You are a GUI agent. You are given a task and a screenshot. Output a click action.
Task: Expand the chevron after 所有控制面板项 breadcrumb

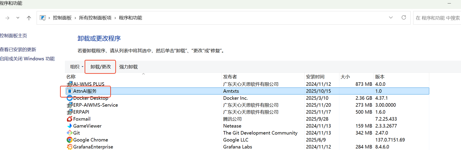click(x=115, y=18)
